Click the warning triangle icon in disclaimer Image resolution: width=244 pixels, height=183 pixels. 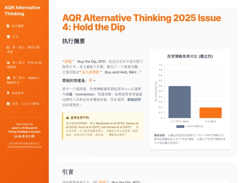coord(67,117)
